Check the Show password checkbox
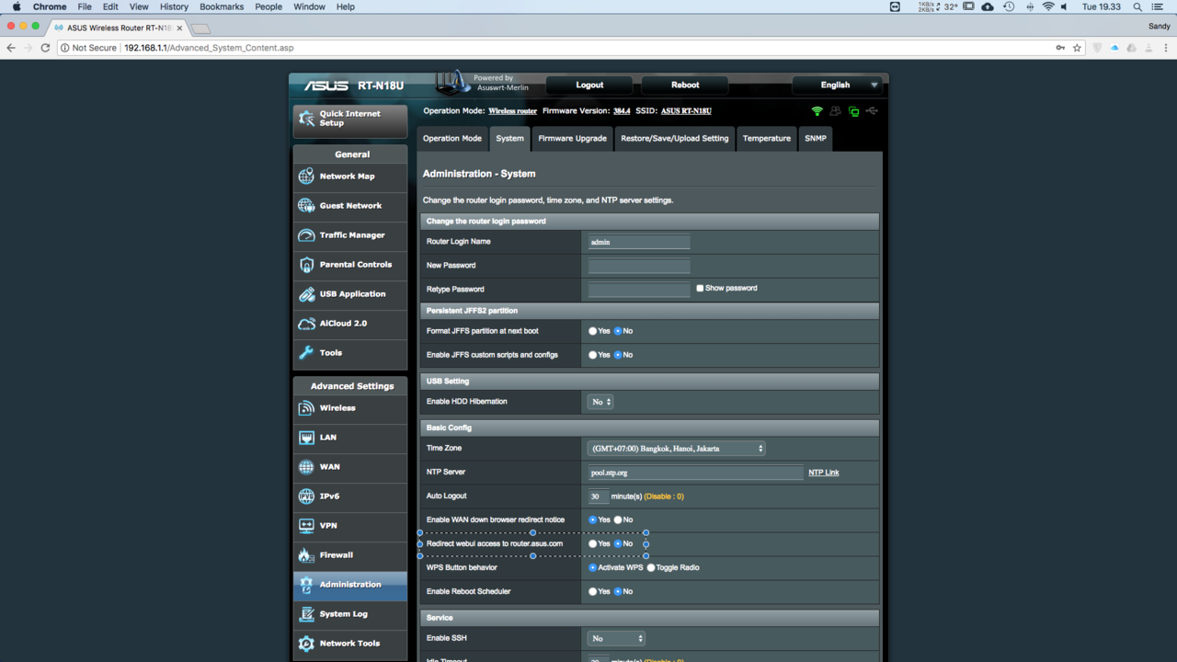Screen dimensions: 1177x662 [x=700, y=289]
